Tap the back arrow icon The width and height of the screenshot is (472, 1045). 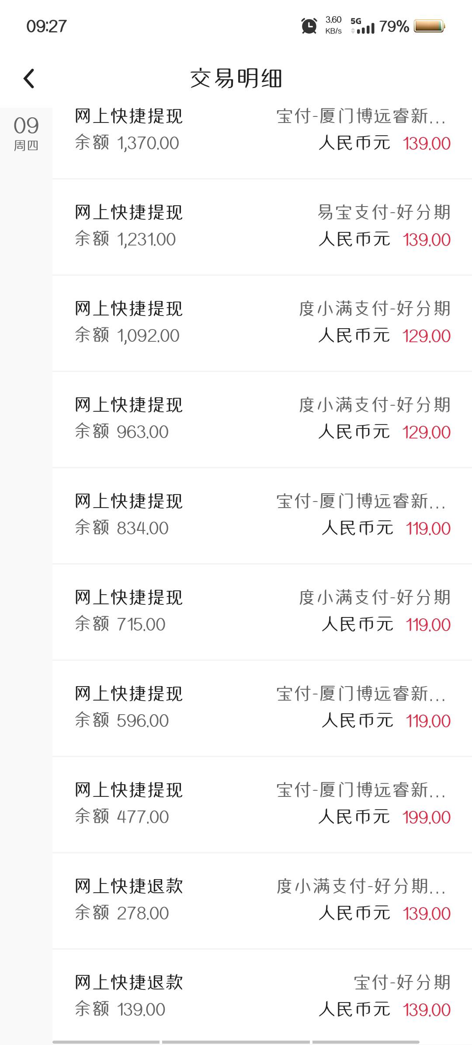[29, 79]
